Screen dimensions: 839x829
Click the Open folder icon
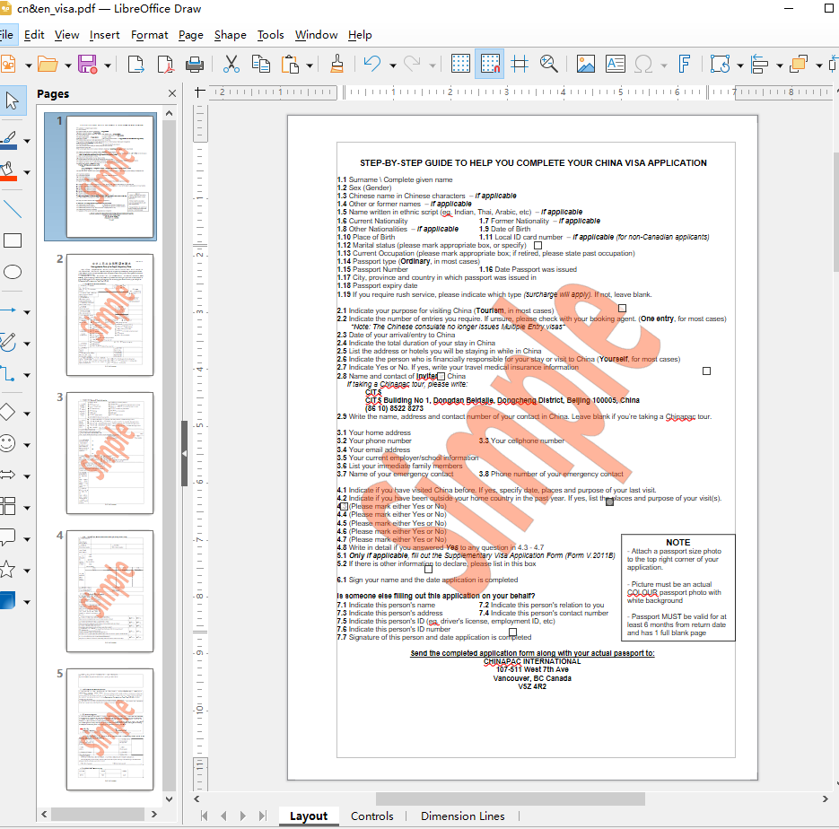click(x=48, y=65)
